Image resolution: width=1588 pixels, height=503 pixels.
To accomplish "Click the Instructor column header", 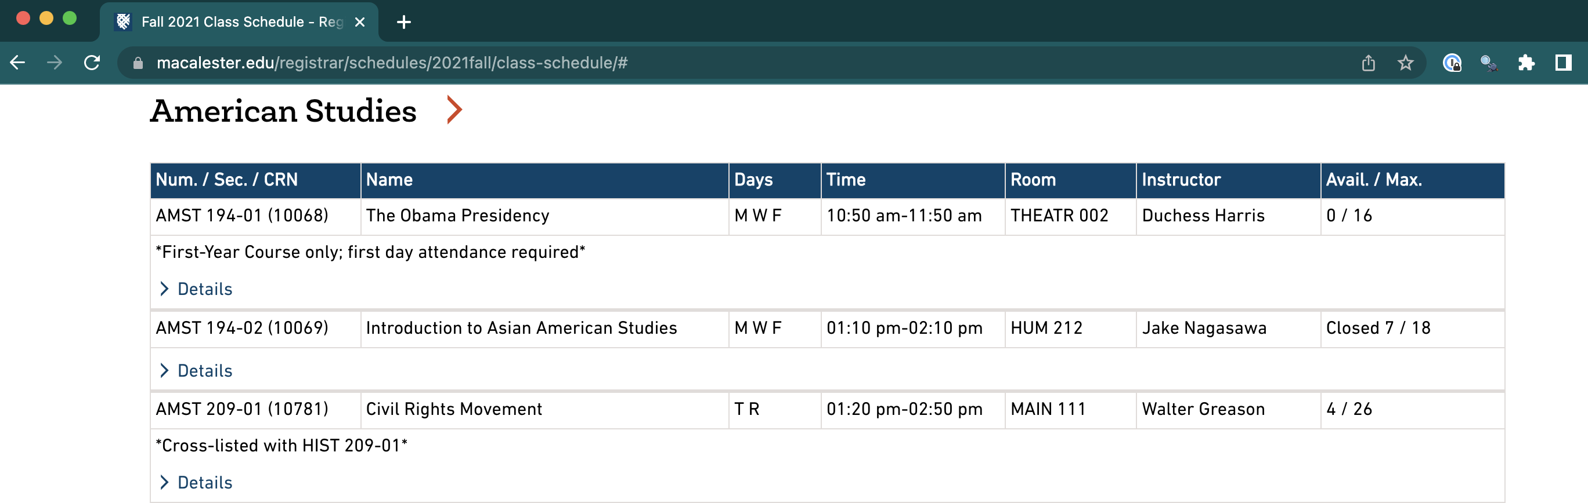I will point(1181,180).
